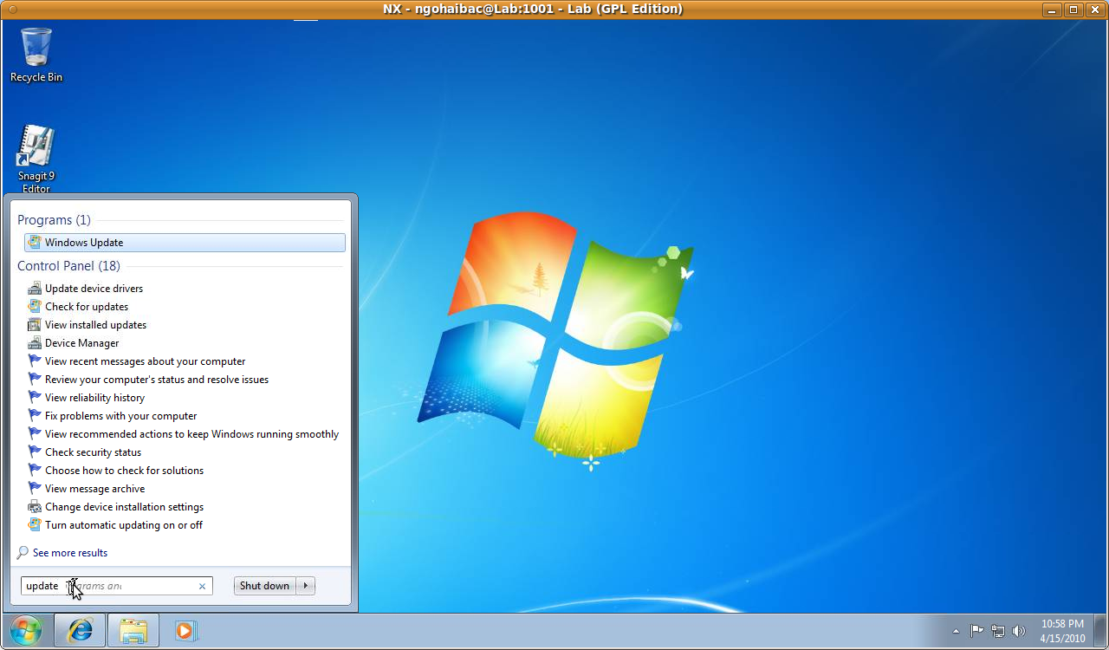Choose 'Turn automatic updating on or off'

tap(124, 525)
